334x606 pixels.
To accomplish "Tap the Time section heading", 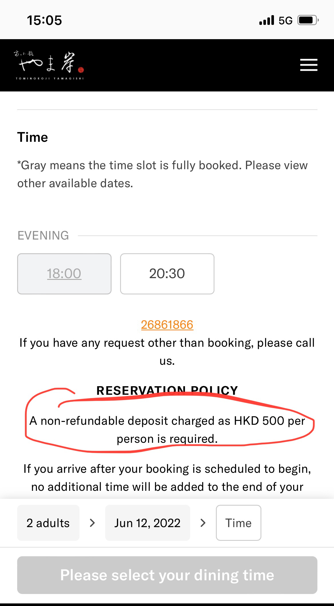I will pos(33,137).
